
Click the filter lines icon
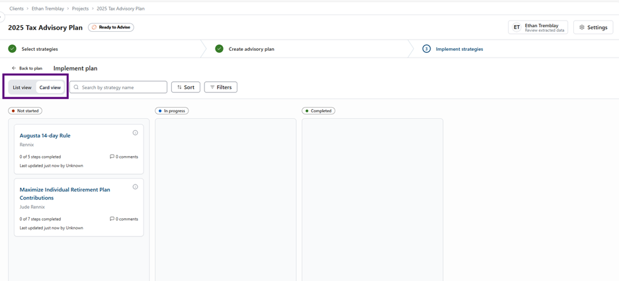point(212,87)
